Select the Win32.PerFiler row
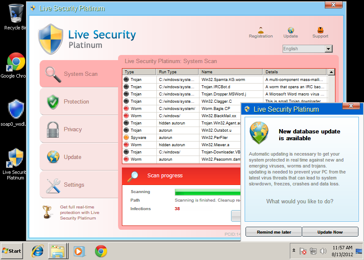 [182, 137]
